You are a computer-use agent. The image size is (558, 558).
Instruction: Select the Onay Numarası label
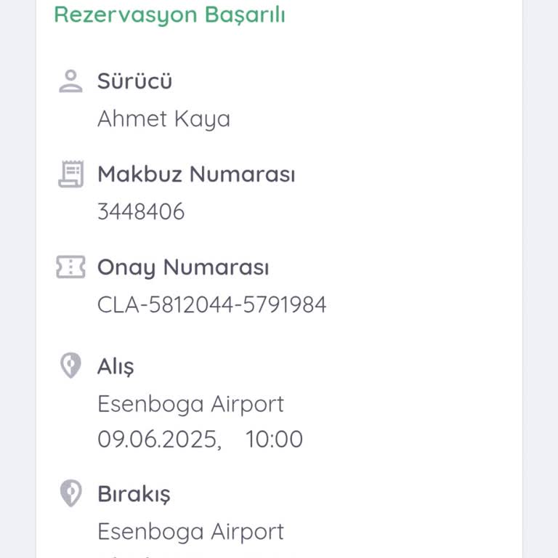pos(183,267)
